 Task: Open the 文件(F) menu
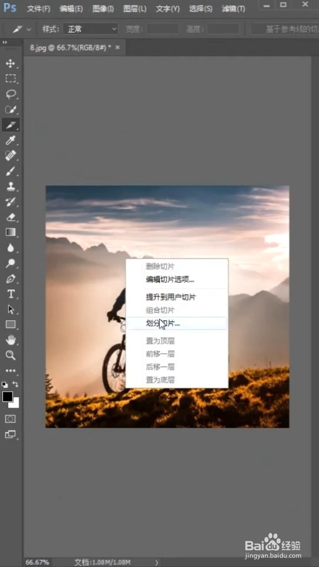(39, 9)
